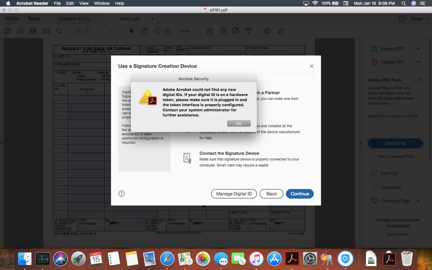Add a comment with the speech bubble icon

(x=268, y=31)
